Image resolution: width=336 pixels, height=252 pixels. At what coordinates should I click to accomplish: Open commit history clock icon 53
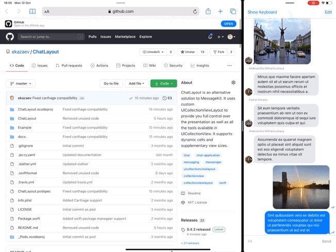tap(167, 98)
